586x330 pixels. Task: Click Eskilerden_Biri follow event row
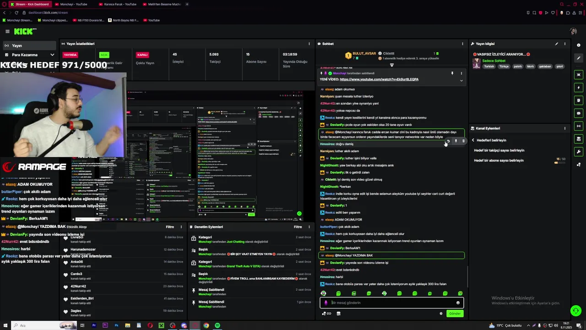[x=124, y=300]
